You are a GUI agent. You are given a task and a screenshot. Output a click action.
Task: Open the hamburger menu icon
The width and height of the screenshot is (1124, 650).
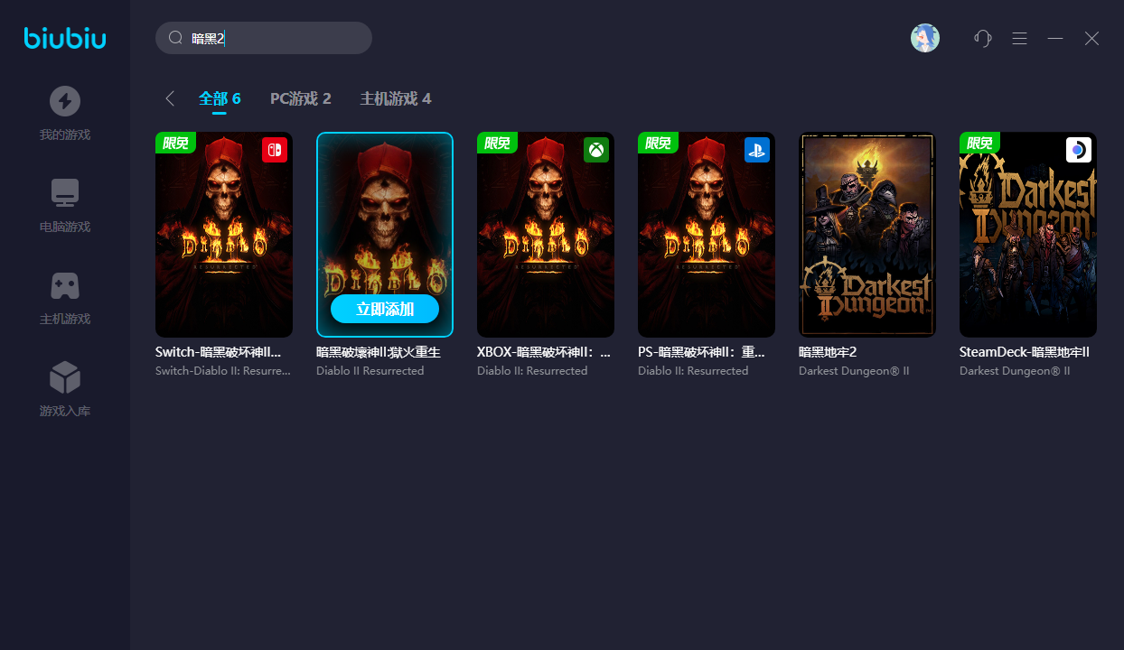pos(1019,38)
